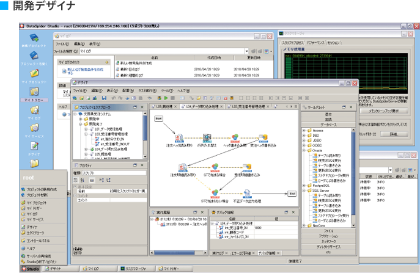Click the メモリクリーンアップ要求 button
The image size is (420, 273).
(x=383, y=111)
